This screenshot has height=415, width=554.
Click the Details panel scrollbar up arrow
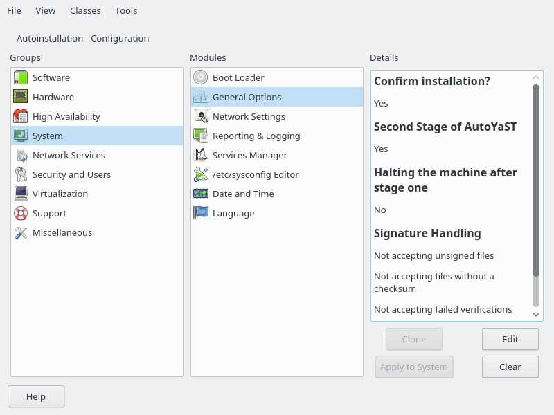(x=536, y=77)
